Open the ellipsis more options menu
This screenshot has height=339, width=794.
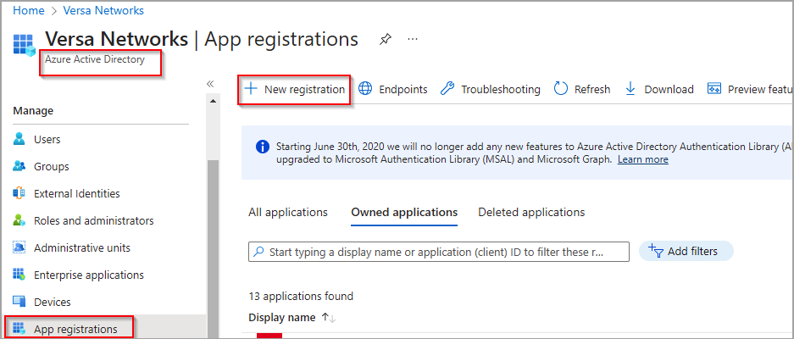(x=413, y=38)
